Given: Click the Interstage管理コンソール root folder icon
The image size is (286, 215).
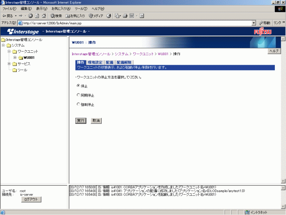Looking at the screenshot, I should pyautogui.click(x=3, y=40).
